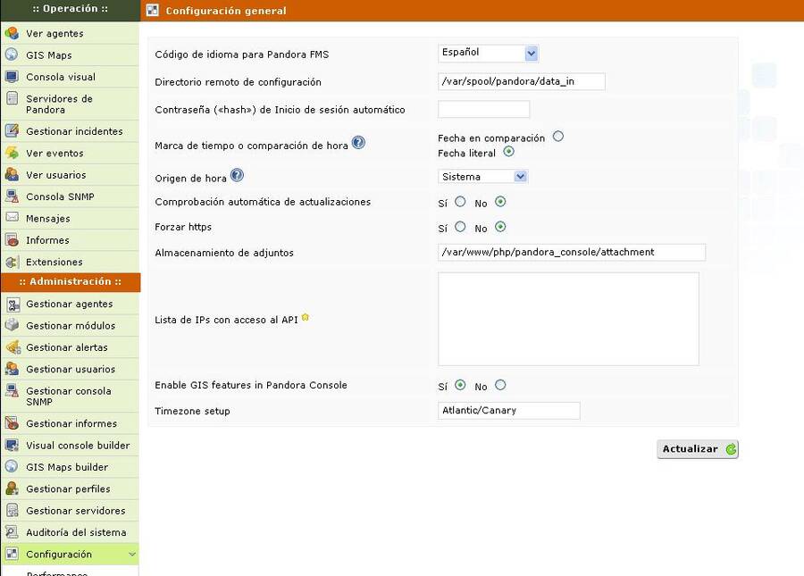Click the GIS Maps globe icon
804x576 pixels.
(12, 55)
